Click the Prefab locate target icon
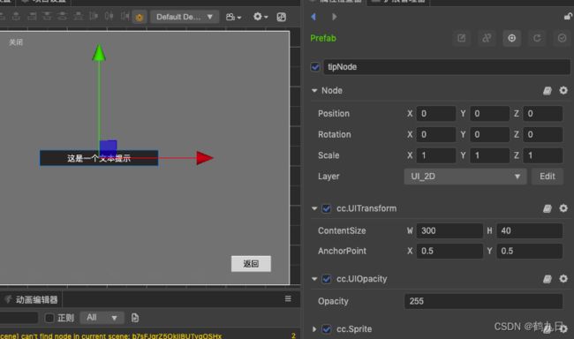Screen dimensions: 574x339 511,38
